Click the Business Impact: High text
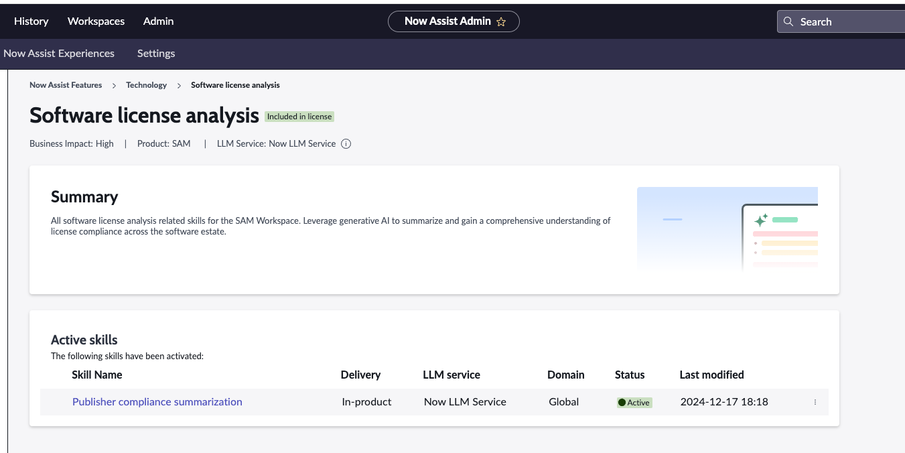The image size is (905, 453). coord(72,143)
